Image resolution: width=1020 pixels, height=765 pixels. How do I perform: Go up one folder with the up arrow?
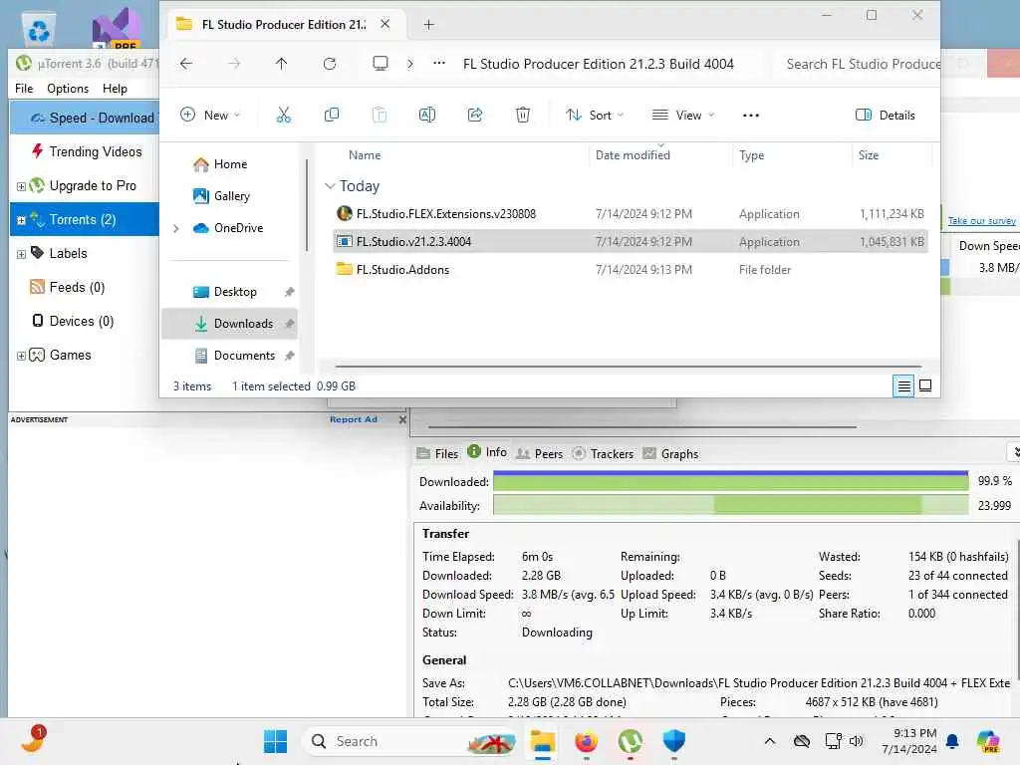tap(281, 63)
